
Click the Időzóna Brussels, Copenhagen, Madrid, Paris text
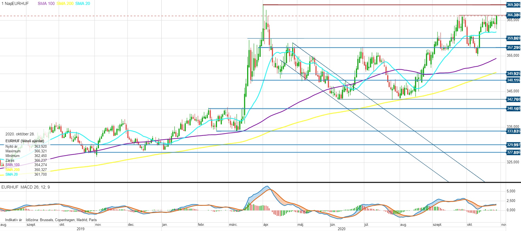61,220
